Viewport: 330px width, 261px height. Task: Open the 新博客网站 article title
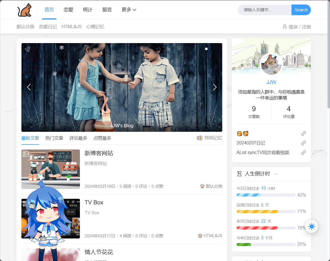(x=99, y=153)
